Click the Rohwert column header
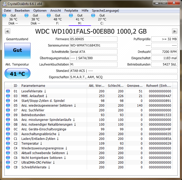This screenshot has height=180, width=182. click(x=158, y=86)
